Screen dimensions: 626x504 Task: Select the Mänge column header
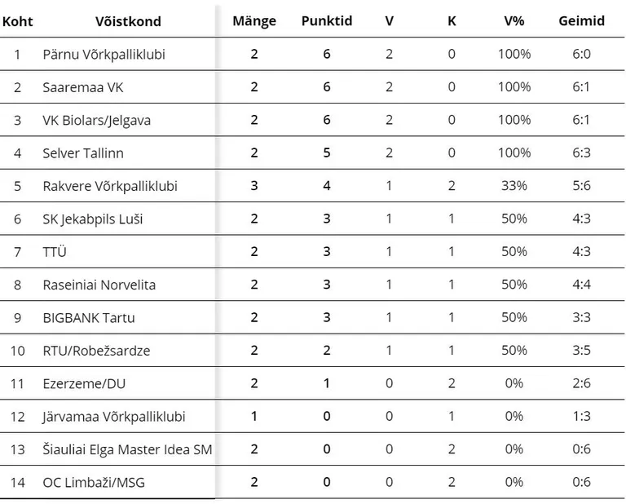[x=254, y=20]
